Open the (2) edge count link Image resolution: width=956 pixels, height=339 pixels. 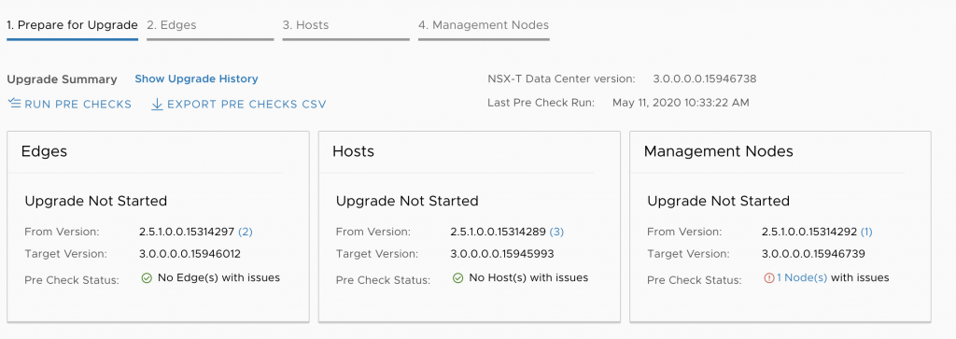(246, 232)
